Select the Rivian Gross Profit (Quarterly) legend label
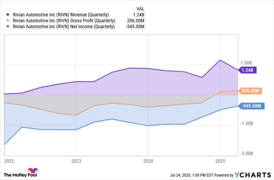The height and width of the screenshot is (180, 274). click(x=64, y=21)
